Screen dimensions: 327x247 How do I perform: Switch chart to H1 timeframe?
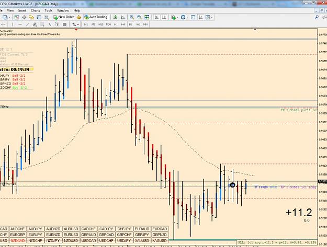tap(116, 25)
